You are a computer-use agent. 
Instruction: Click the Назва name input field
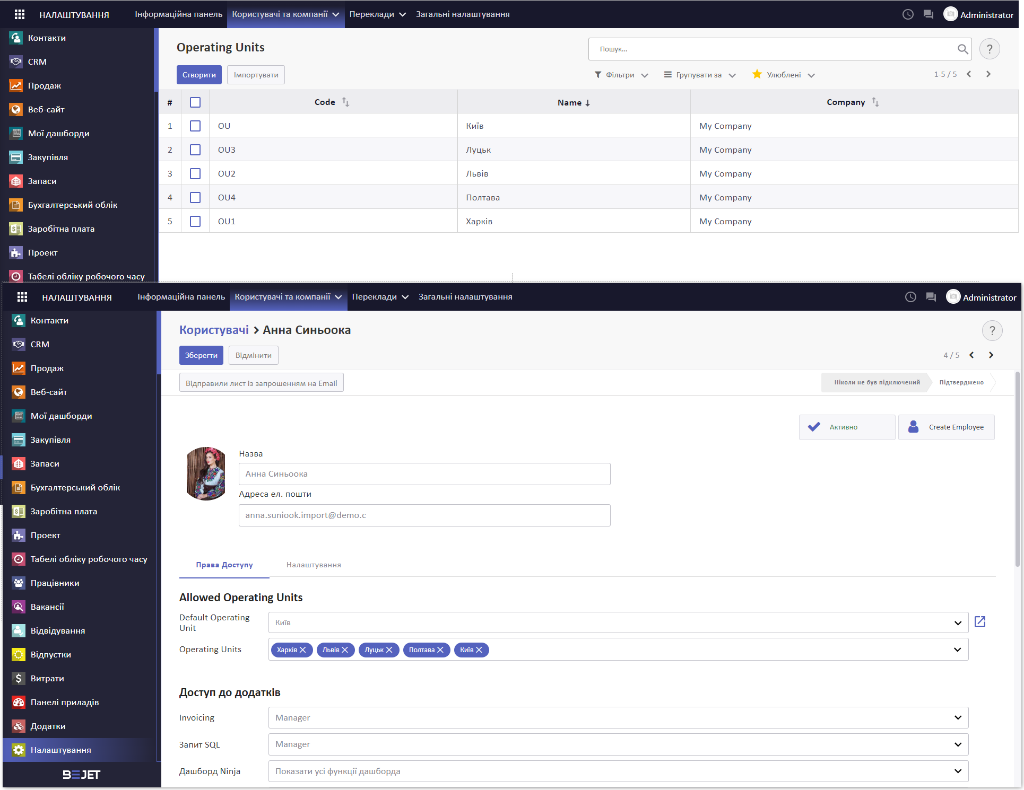424,474
